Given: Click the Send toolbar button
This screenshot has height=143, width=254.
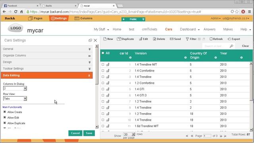Looking at the screenshot, I should coord(175,39).
